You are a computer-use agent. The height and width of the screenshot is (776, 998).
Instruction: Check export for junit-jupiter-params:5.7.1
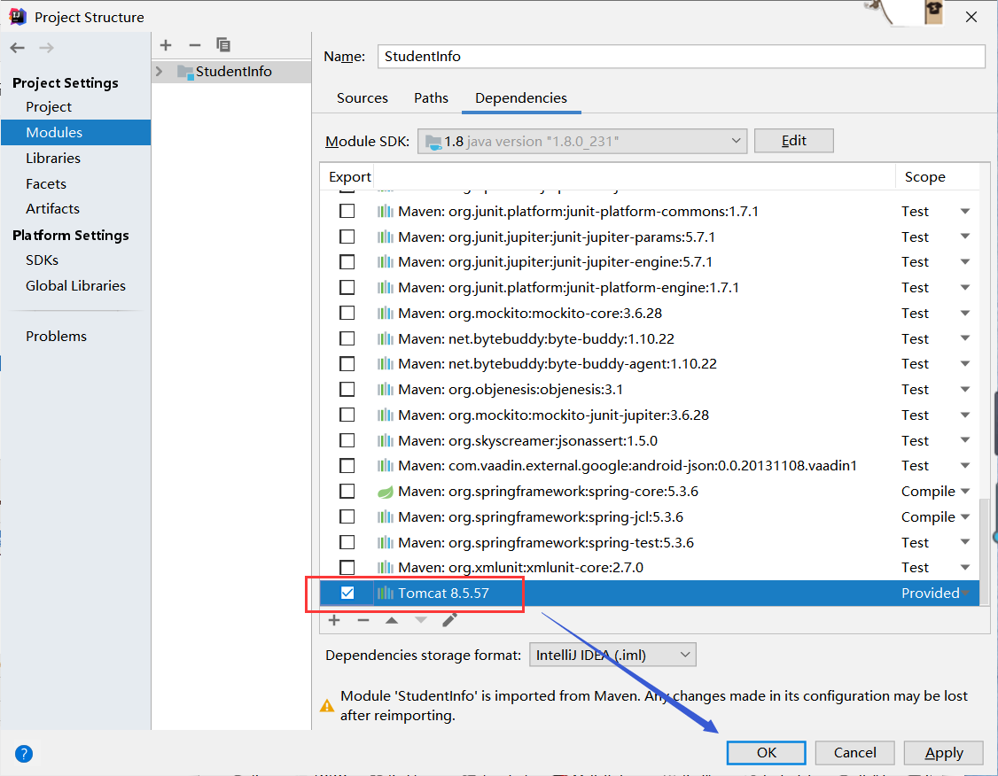point(347,237)
